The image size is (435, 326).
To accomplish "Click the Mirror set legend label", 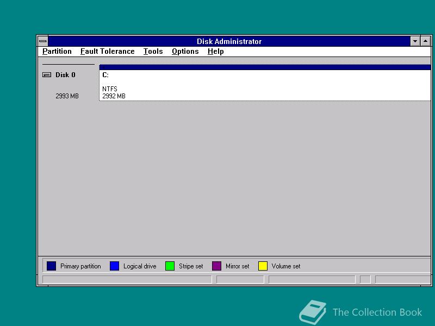I will point(237,266).
